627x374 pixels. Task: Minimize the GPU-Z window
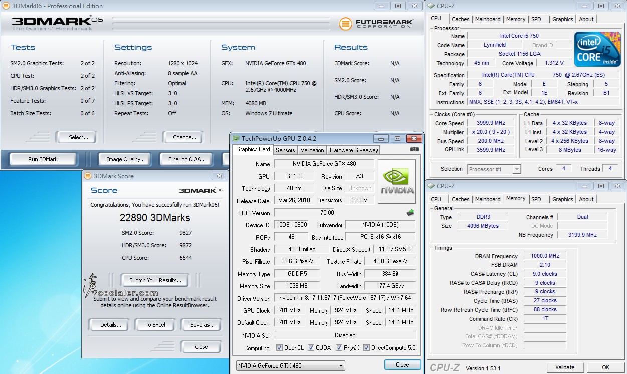point(382,138)
